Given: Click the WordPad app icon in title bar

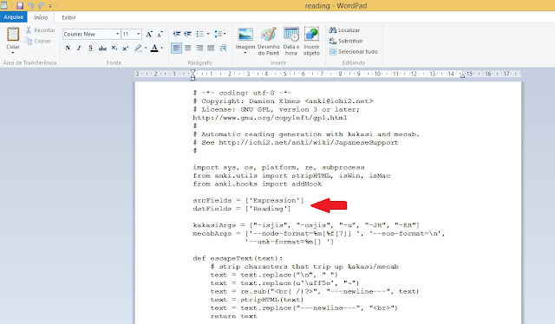Looking at the screenshot, I should (3, 5).
